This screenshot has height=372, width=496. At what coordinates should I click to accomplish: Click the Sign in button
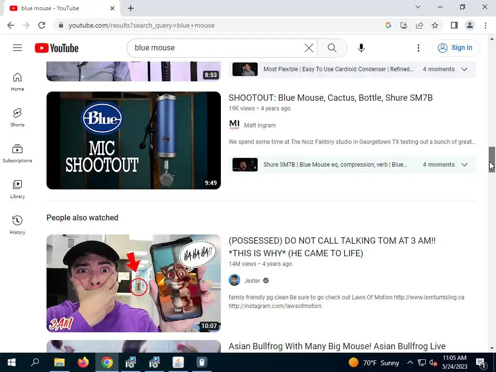click(455, 48)
